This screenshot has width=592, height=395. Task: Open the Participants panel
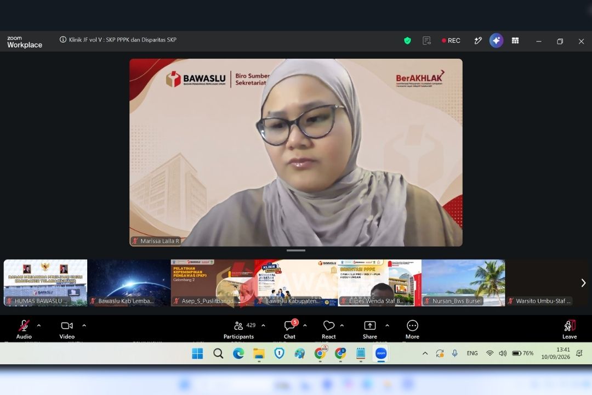pyautogui.click(x=238, y=329)
